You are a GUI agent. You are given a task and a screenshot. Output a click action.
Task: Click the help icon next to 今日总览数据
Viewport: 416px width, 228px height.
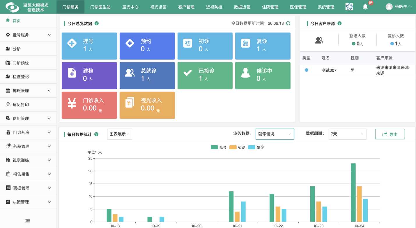tap(97, 23)
